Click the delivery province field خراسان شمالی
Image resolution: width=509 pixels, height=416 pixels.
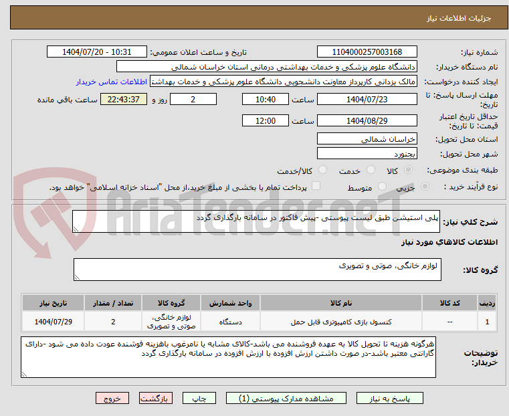point(367,139)
